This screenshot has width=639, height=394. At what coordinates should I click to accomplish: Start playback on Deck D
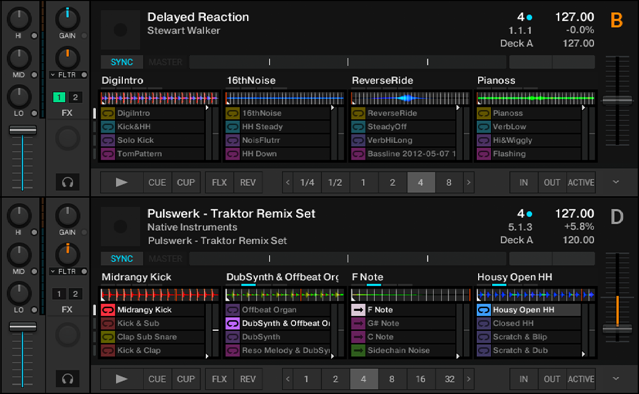click(122, 379)
